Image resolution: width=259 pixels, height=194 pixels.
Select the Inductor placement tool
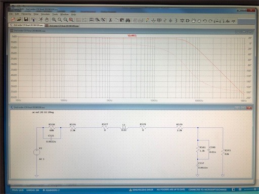176,21
